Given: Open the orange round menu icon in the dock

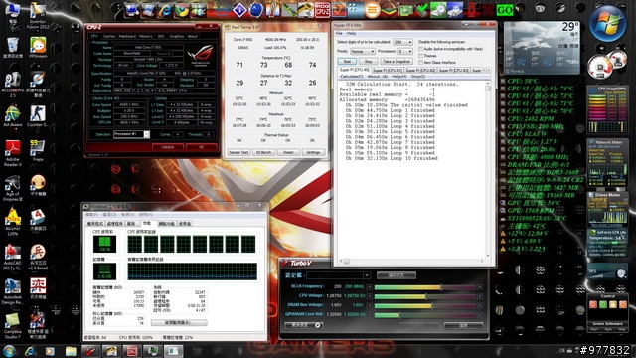Looking at the screenshot, I should (372, 10).
